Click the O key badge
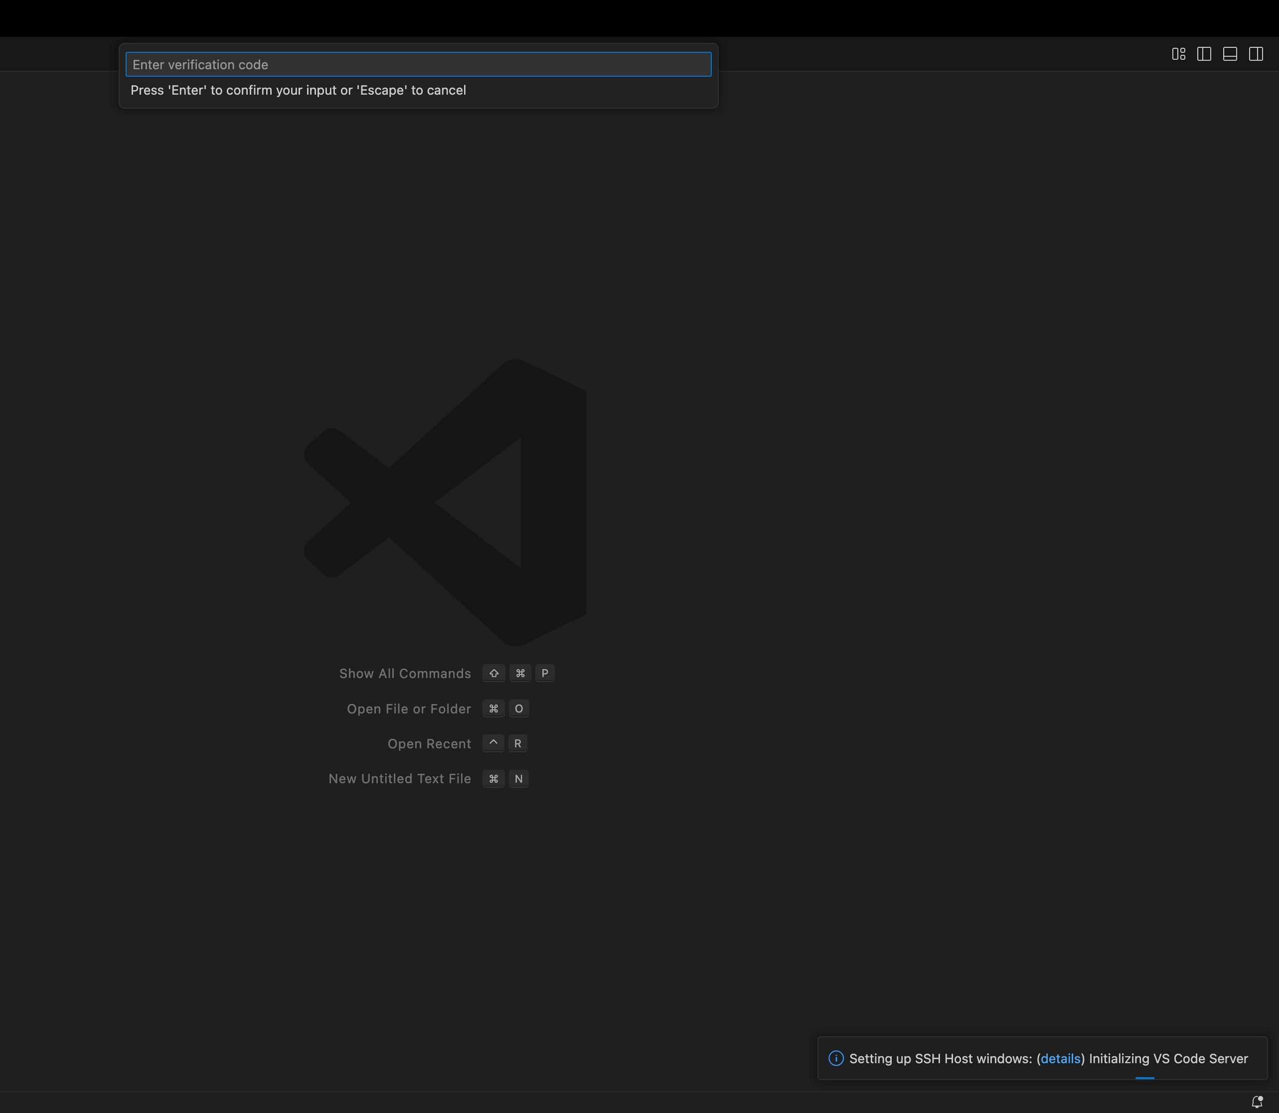This screenshot has width=1279, height=1113. click(519, 709)
